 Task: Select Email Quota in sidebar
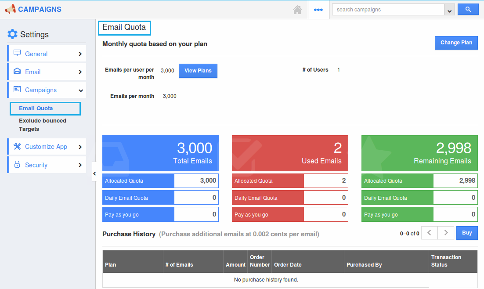pos(36,108)
